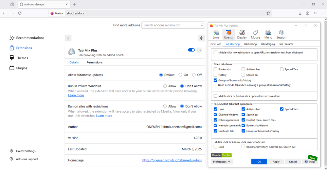Switch to the Tab Closing subtab

pyautogui.click(x=250, y=44)
